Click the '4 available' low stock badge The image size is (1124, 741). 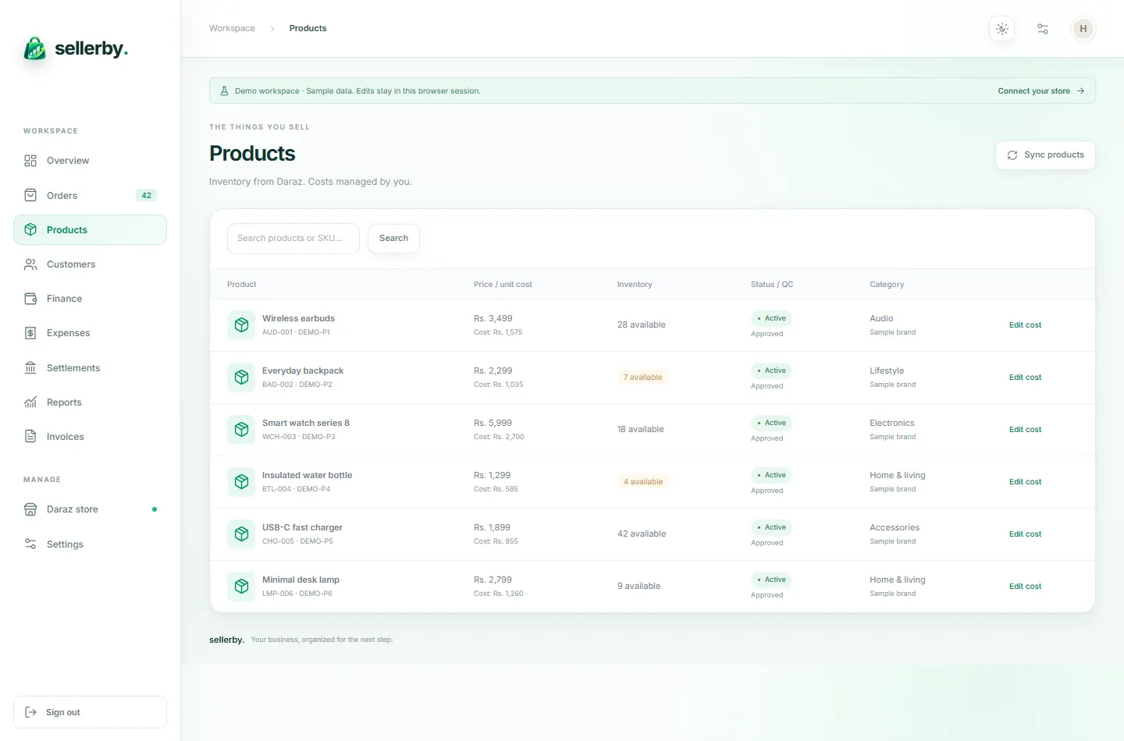[x=643, y=482]
